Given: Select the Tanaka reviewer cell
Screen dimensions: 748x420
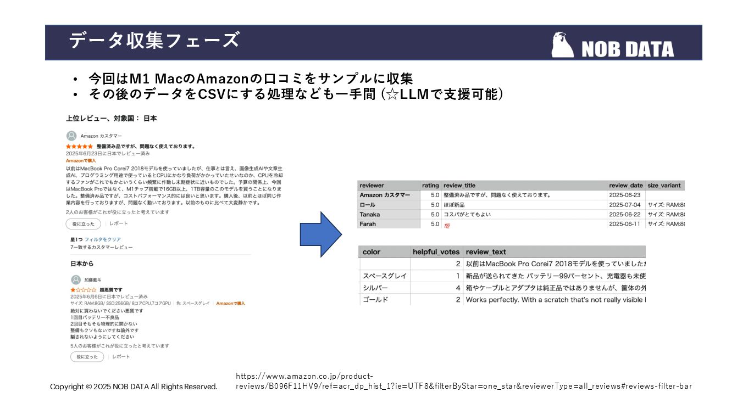Looking at the screenshot, I should 389,214.
